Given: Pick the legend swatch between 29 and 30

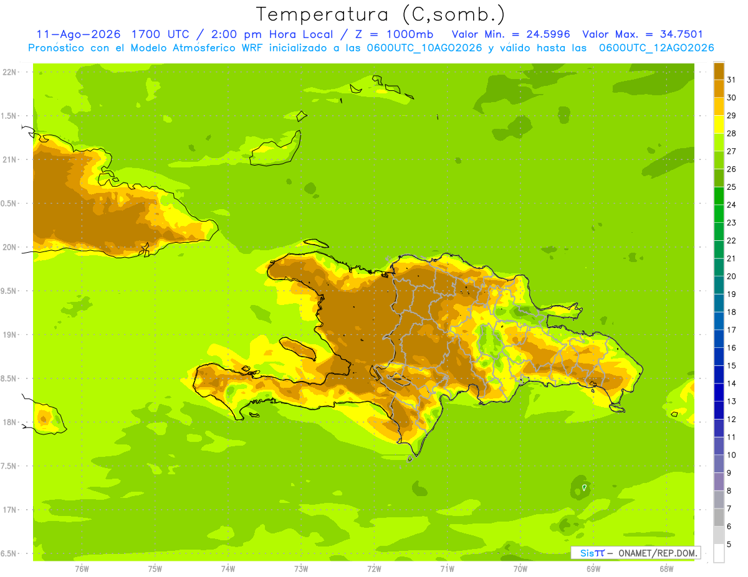Looking at the screenshot, I should point(719,106).
